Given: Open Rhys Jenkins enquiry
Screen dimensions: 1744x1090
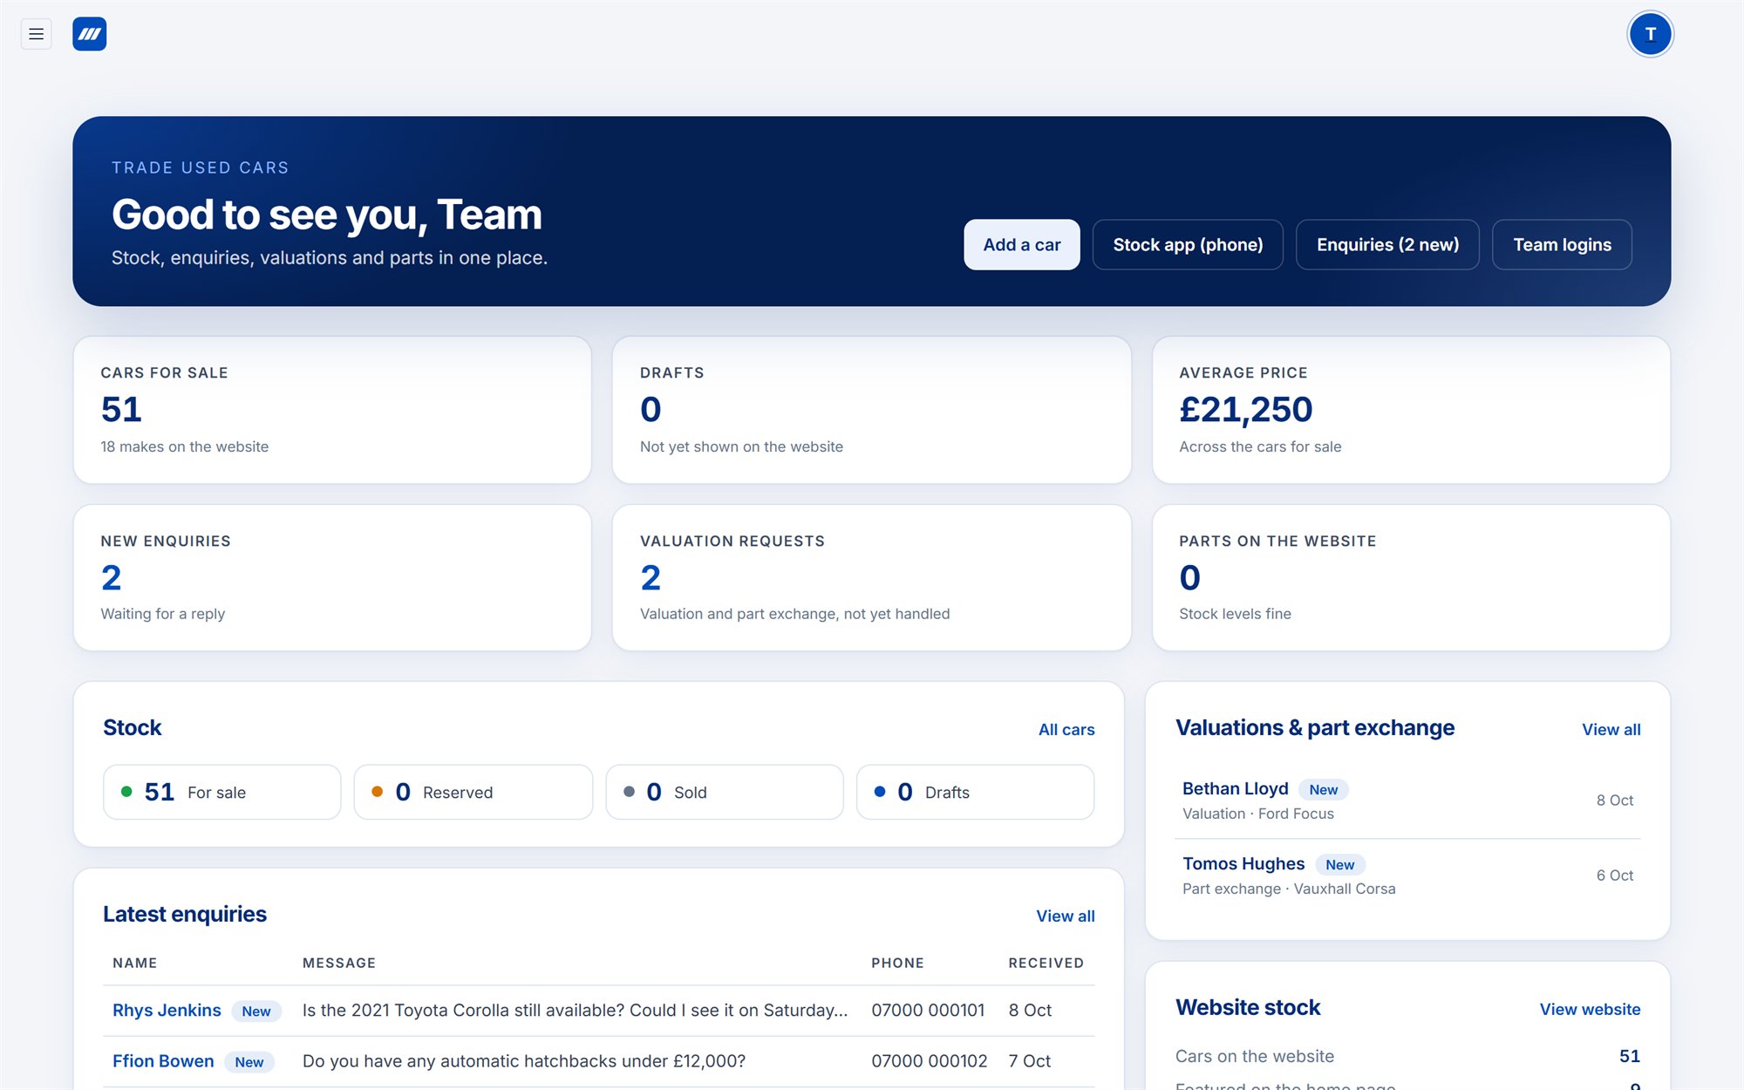Looking at the screenshot, I should pyautogui.click(x=167, y=1011).
